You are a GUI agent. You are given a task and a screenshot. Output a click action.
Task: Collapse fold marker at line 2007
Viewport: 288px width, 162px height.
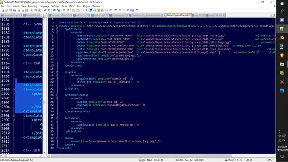14,120
